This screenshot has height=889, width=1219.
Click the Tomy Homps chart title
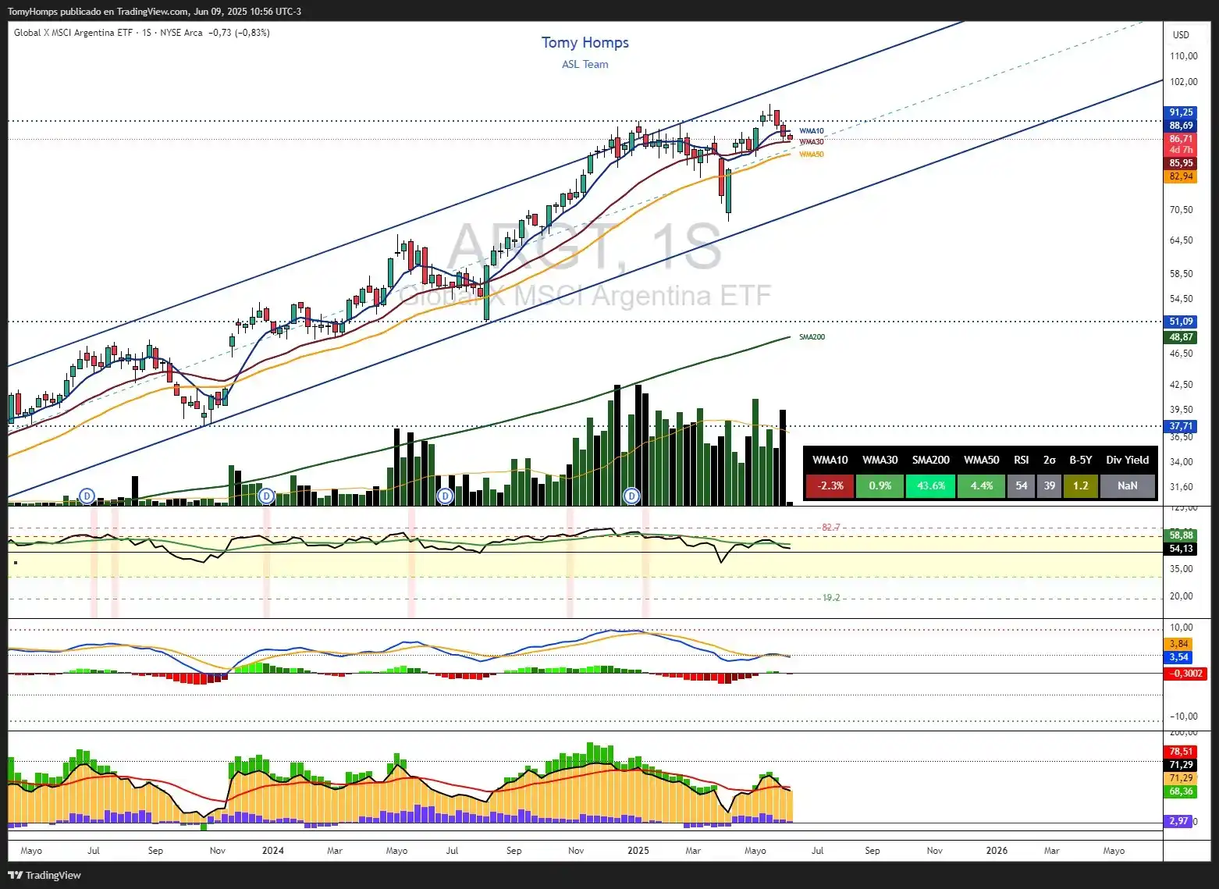tap(585, 43)
